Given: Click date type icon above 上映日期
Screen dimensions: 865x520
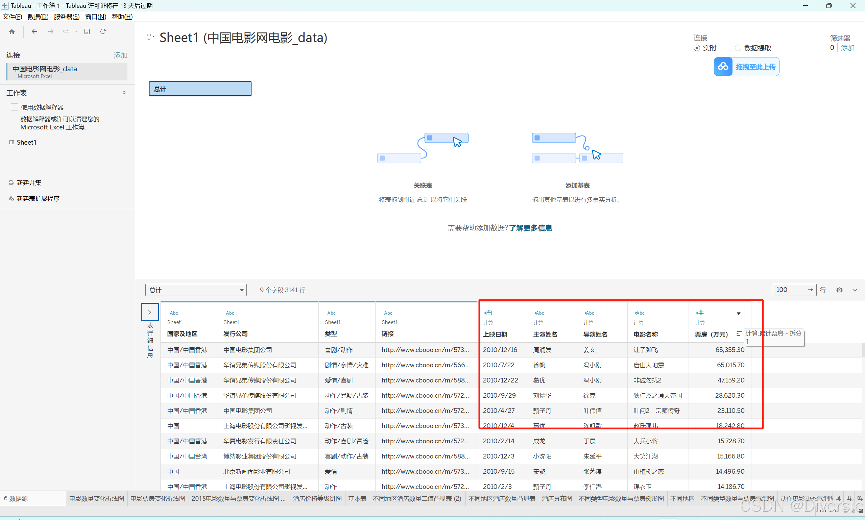Looking at the screenshot, I should (x=488, y=313).
